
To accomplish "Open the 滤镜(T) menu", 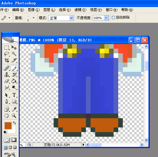I will pyautogui.click(x=80, y=10).
